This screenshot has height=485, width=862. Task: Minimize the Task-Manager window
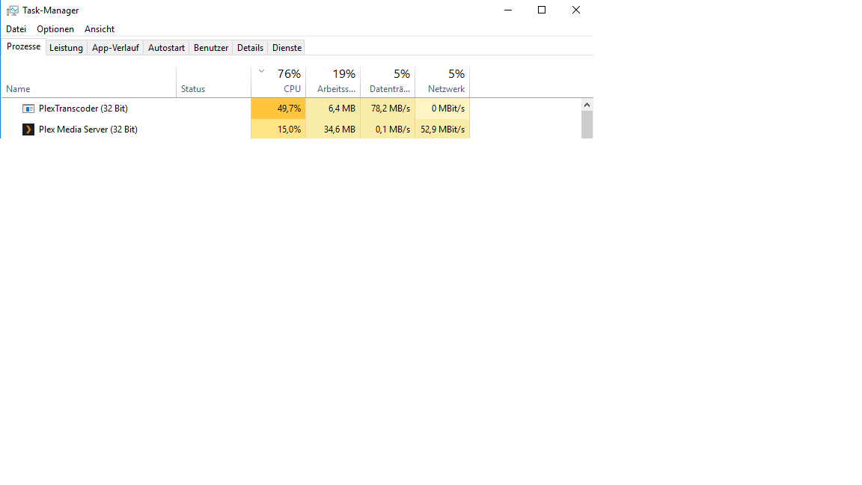pyautogui.click(x=508, y=10)
